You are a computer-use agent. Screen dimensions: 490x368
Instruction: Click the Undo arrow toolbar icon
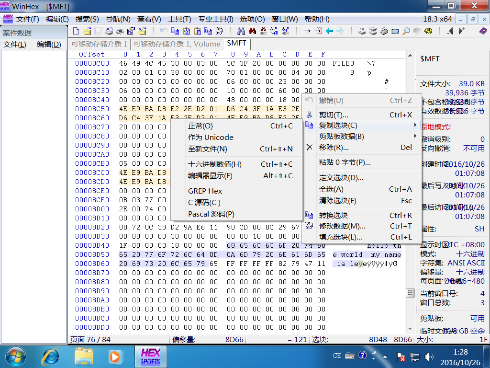click(x=164, y=31)
